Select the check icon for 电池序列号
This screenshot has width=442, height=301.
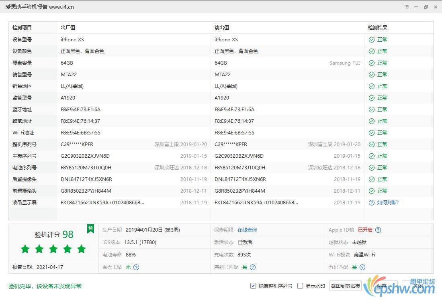coord(372,167)
